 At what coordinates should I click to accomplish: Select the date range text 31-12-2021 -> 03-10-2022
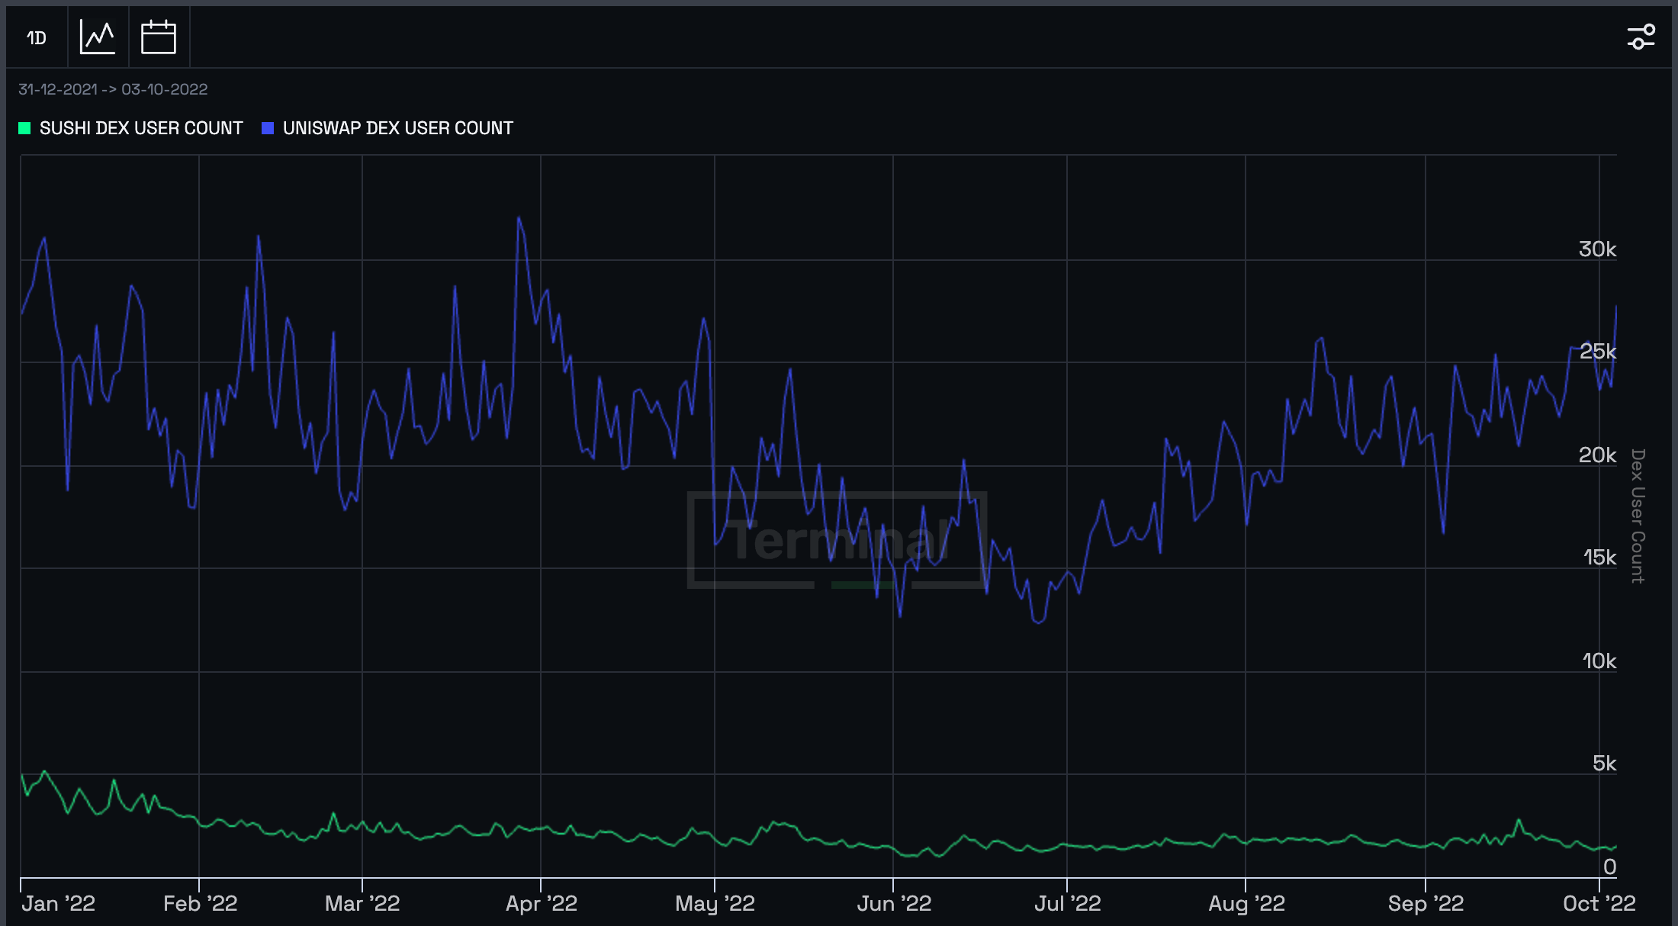point(113,89)
